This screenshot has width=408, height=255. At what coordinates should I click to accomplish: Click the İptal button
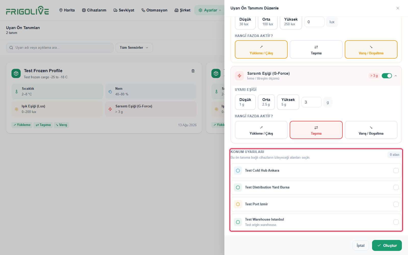pyautogui.click(x=361, y=246)
